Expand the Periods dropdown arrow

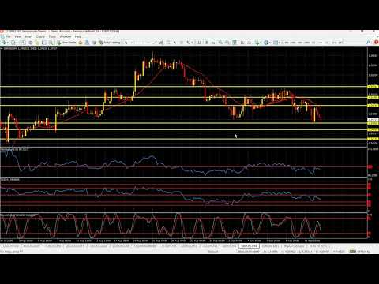[x=270, y=43]
